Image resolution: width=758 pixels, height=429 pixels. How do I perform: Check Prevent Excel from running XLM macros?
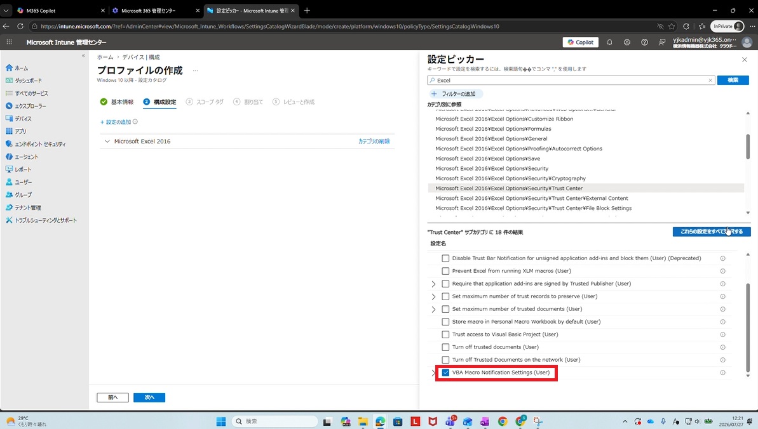(445, 271)
